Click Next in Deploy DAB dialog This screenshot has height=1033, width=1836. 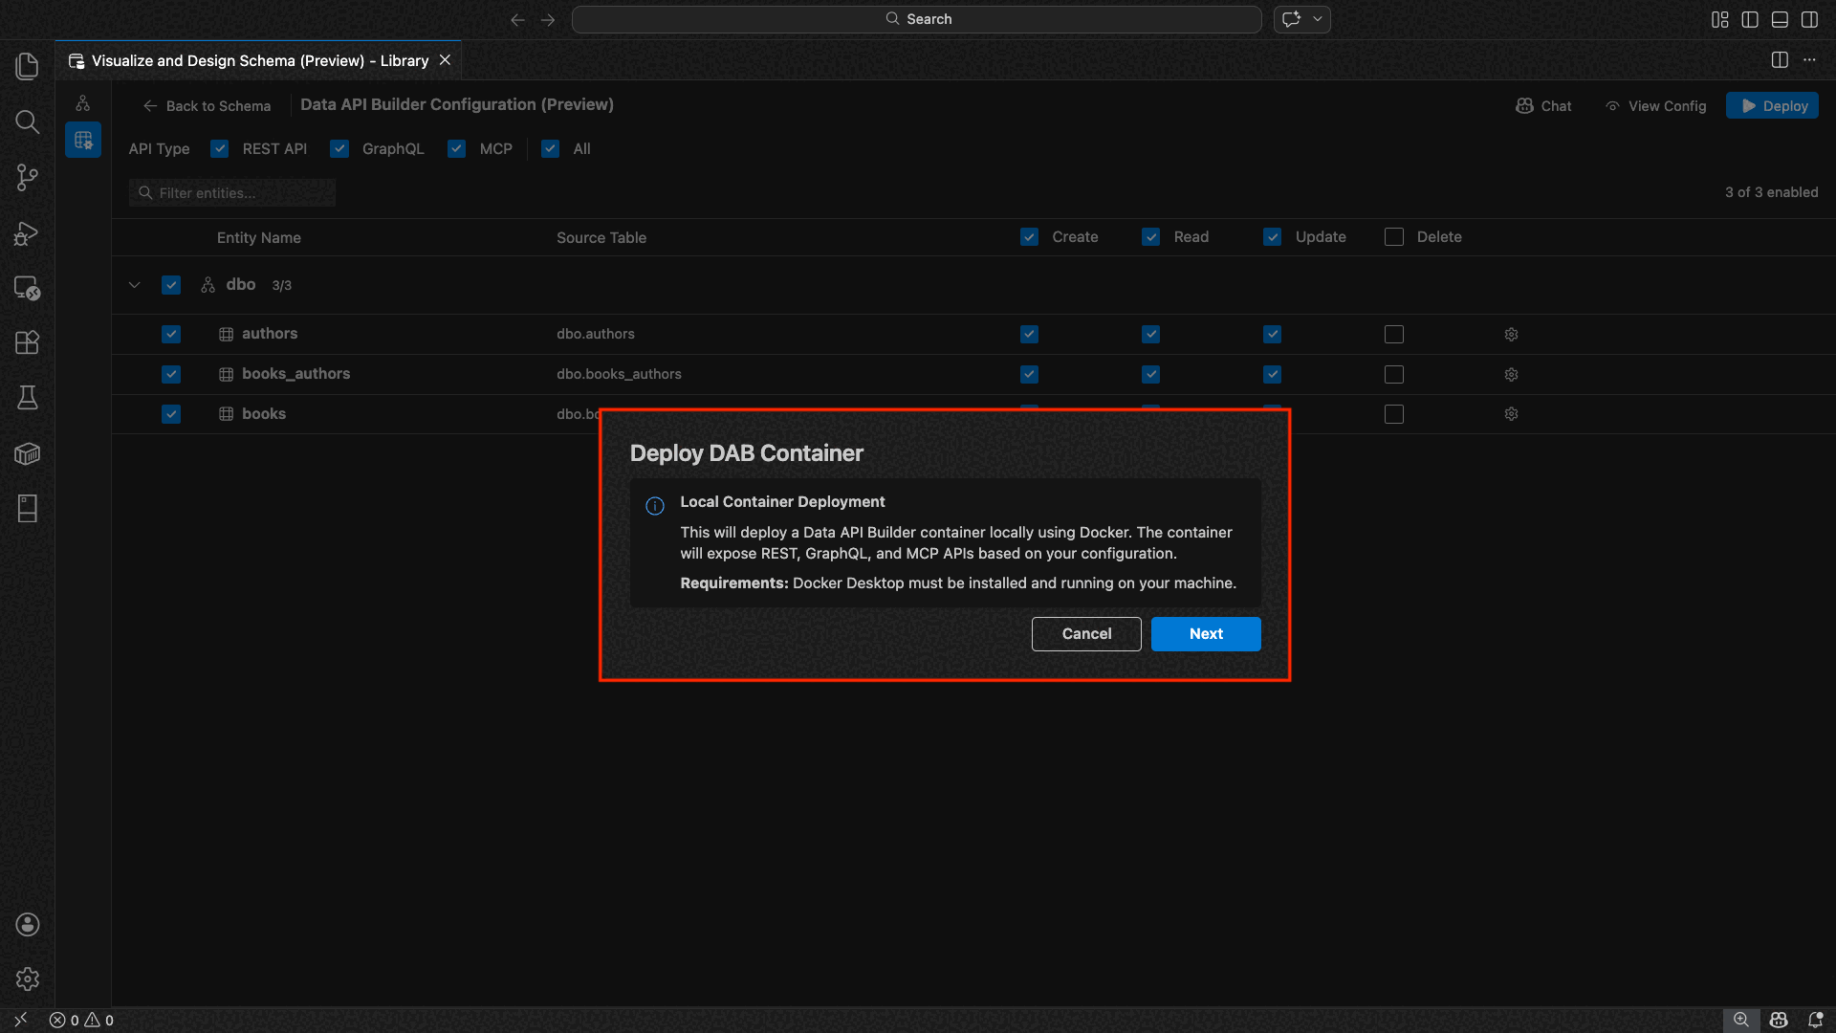1205,634
